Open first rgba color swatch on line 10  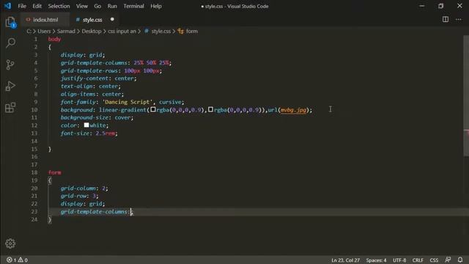tap(153, 109)
